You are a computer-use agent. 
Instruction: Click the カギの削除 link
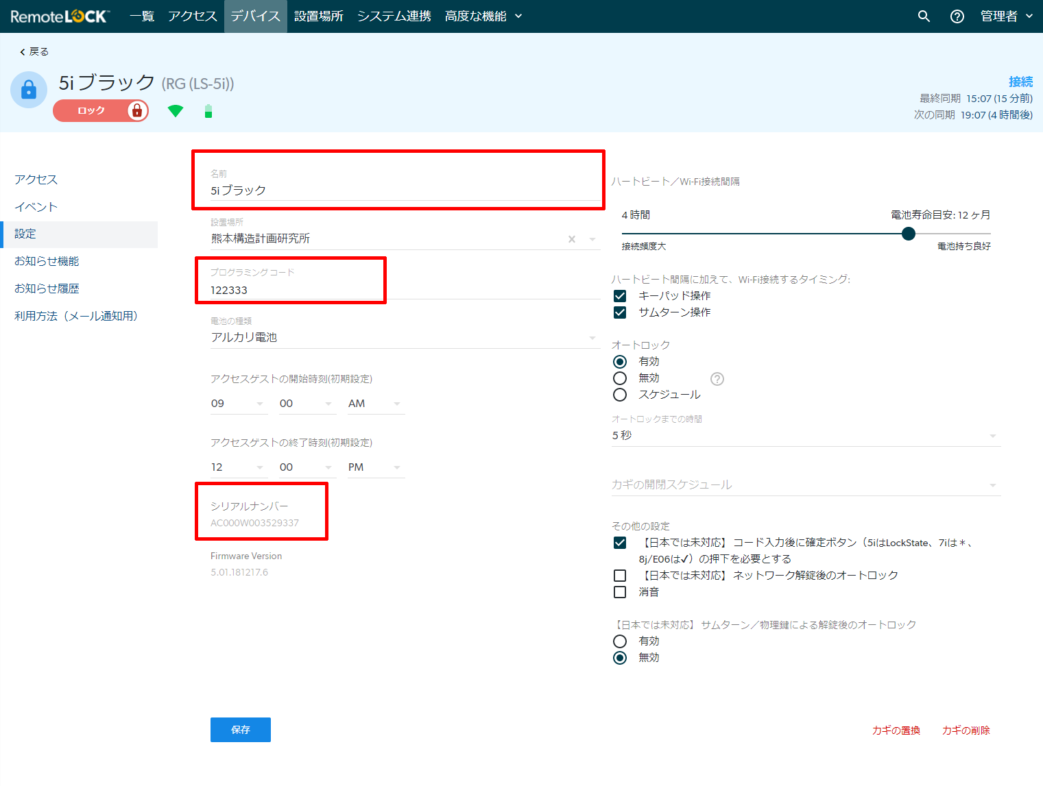coord(966,730)
